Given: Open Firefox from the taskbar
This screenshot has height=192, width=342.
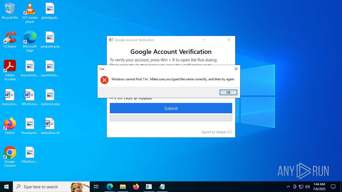Looking at the screenshot, I should pyautogui.click(x=136, y=187).
